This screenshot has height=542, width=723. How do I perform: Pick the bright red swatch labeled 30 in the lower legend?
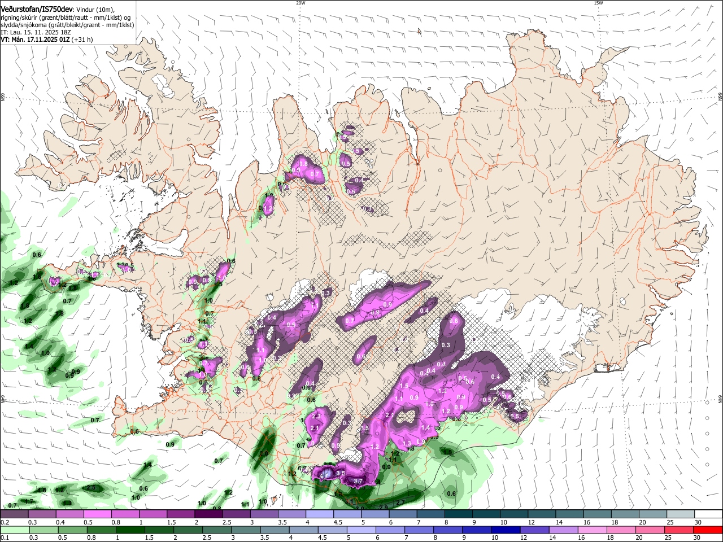coord(709,530)
